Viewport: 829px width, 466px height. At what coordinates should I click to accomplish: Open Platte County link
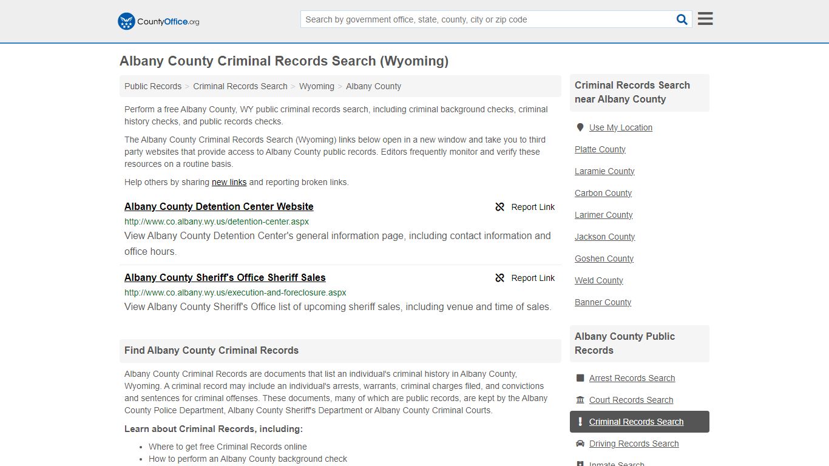click(x=600, y=149)
